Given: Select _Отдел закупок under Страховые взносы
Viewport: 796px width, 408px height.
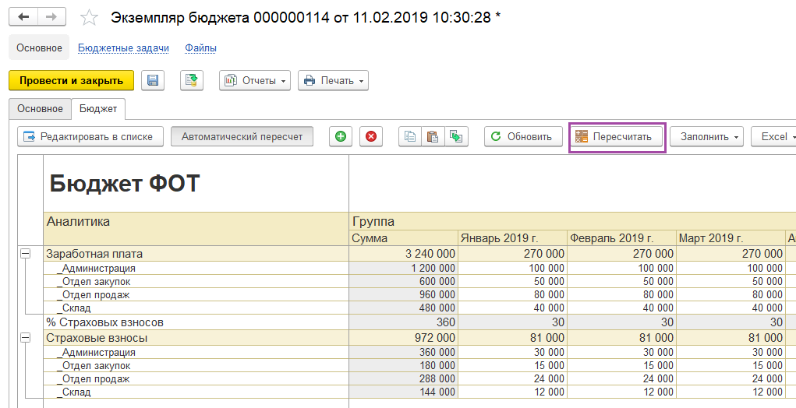Looking at the screenshot, I should [x=196, y=365].
